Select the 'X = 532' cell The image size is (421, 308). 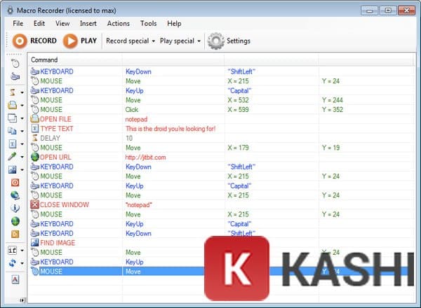[x=238, y=100]
